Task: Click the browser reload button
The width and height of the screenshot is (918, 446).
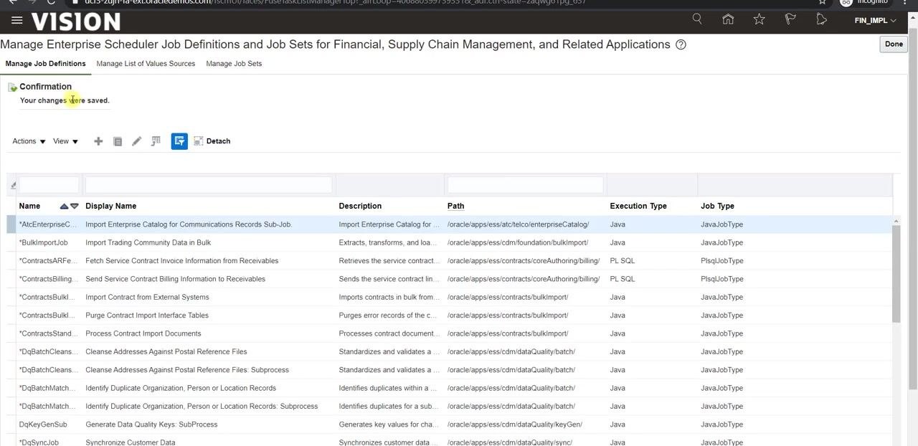Action: 51,2
